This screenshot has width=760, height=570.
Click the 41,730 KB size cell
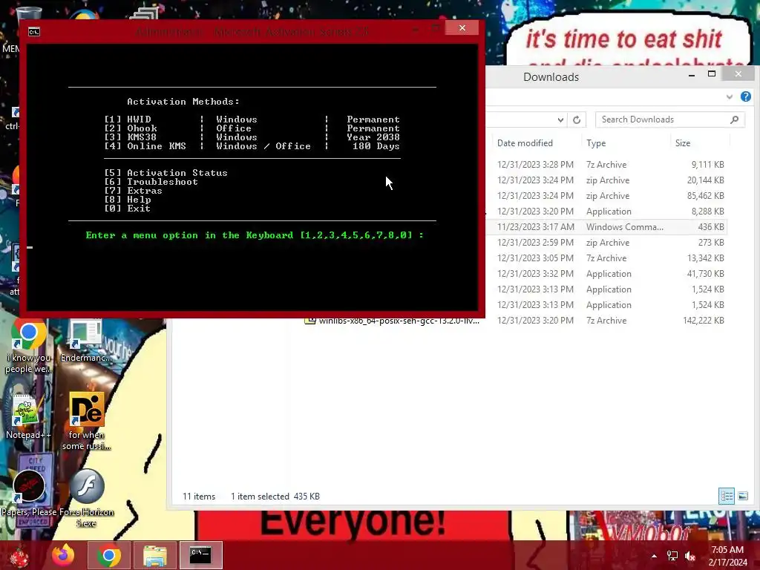tap(705, 273)
